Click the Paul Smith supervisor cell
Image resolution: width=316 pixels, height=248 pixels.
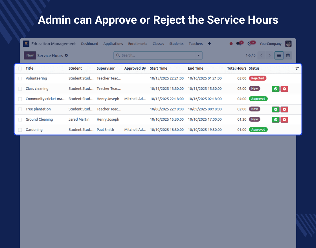(105, 130)
